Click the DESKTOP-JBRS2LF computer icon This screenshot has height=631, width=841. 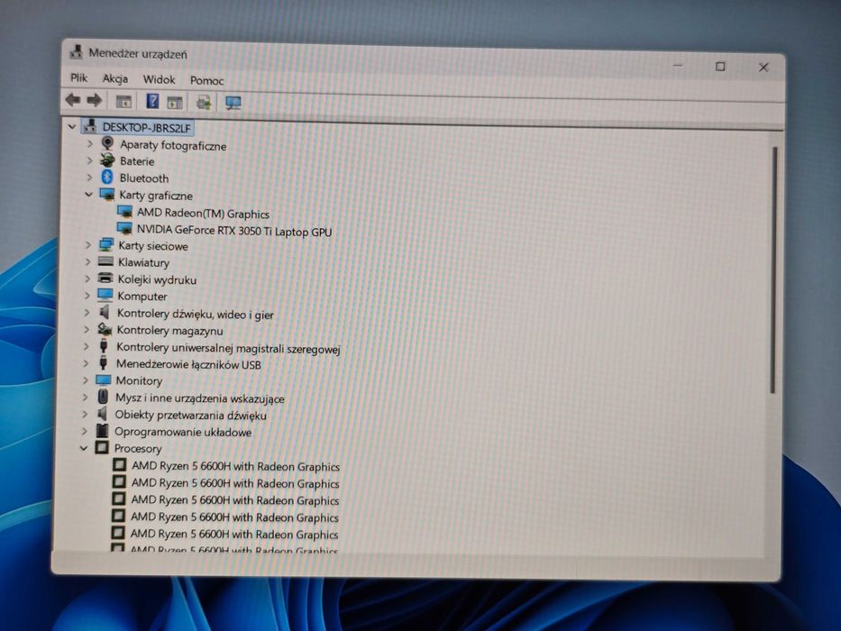coord(90,126)
